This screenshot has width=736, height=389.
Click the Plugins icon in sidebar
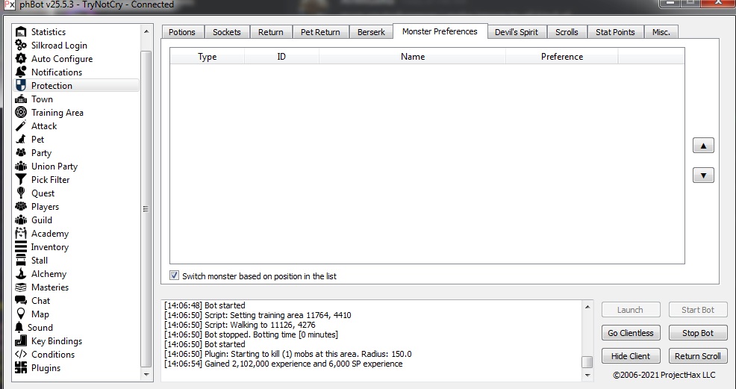tap(21, 368)
